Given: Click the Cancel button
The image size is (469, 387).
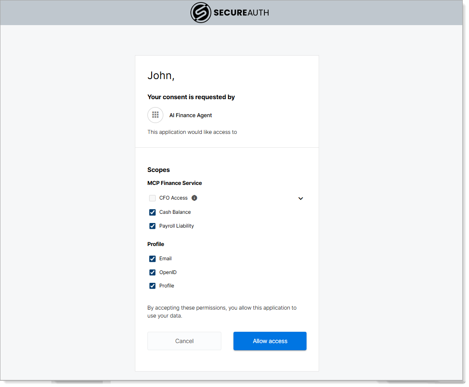Looking at the screenshot, I should point(184,341).
